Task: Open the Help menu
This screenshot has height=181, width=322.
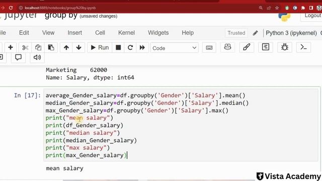Action: coord(188,33)
